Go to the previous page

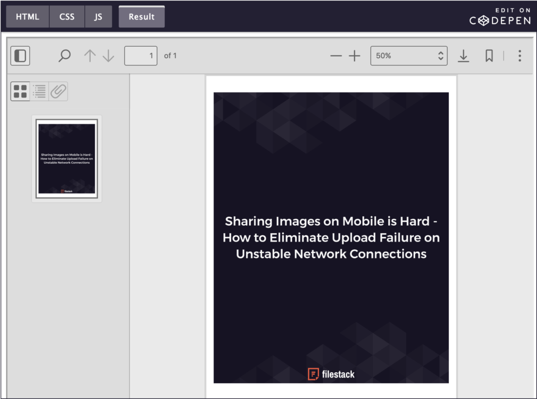89,55
